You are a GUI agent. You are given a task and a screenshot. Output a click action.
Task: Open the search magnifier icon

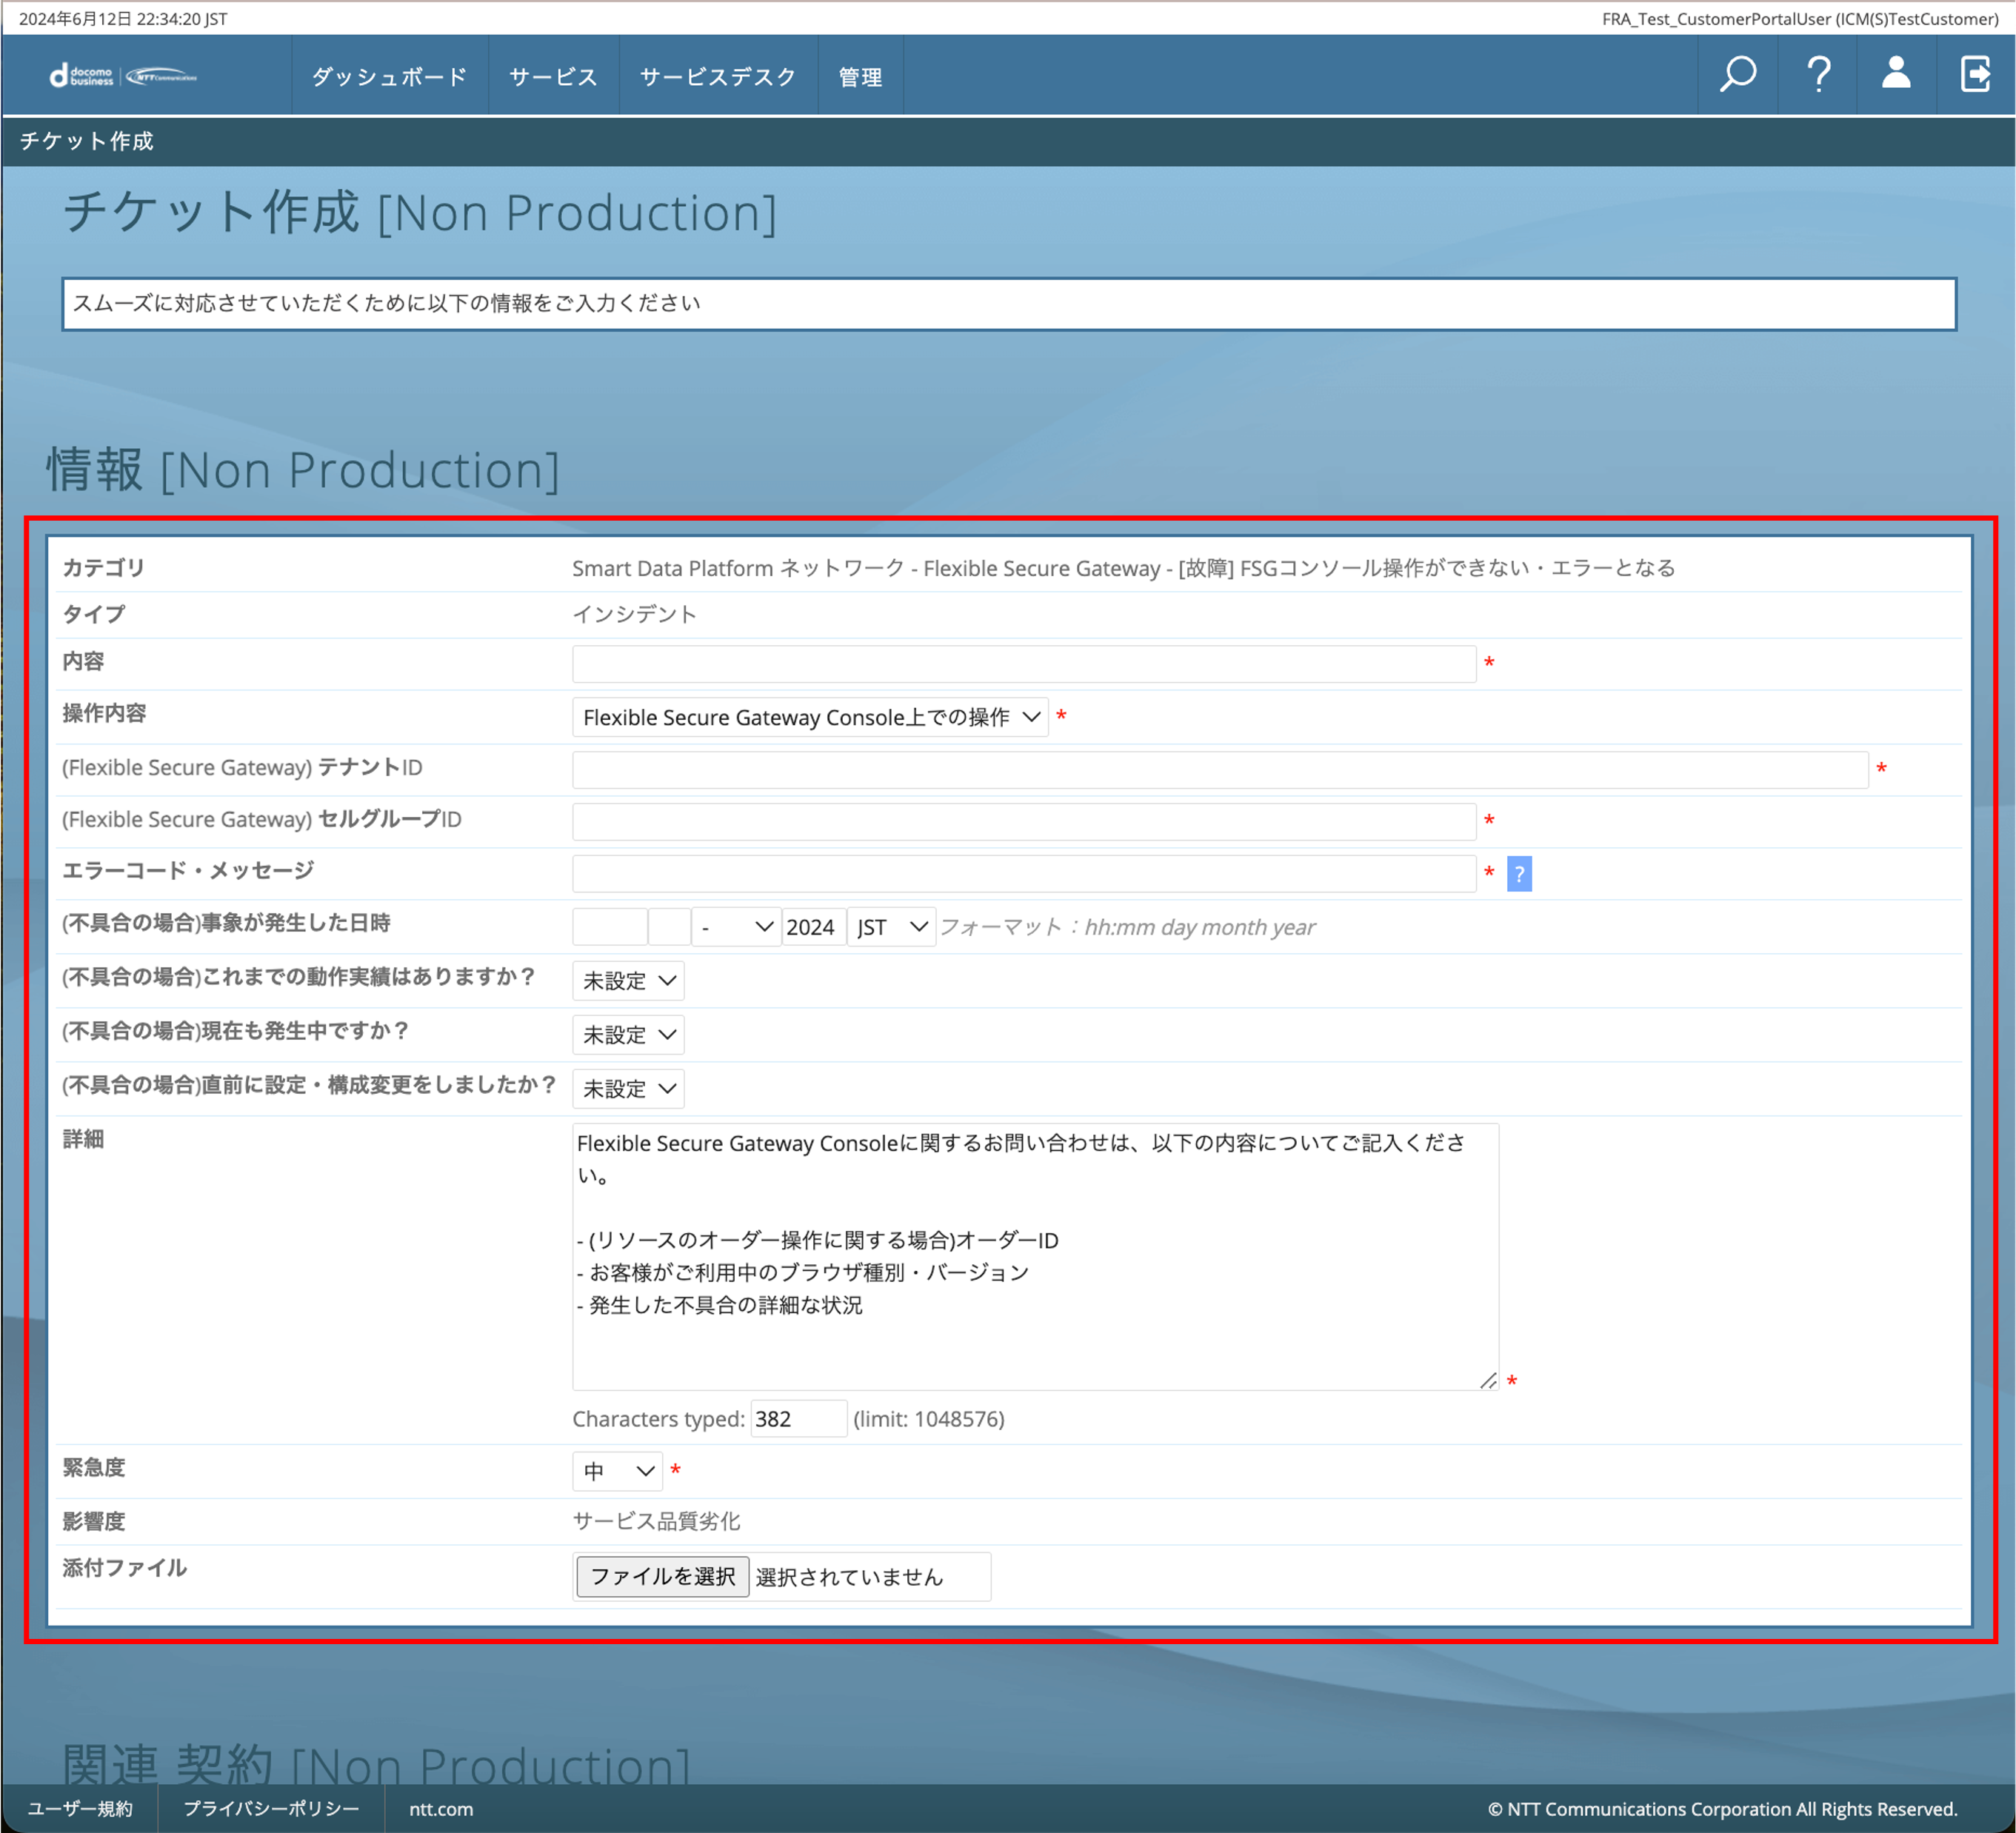tap(1738, 75)
